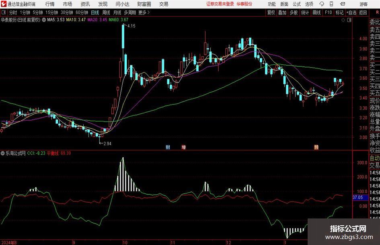Open the 问小达 menu
The height and width of the screenshot is (245, 380).
click(x=122, y=4)
